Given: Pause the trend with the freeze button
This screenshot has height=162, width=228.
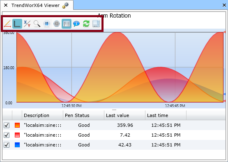Looking at the screenshot, I should [x=47, y=24].
